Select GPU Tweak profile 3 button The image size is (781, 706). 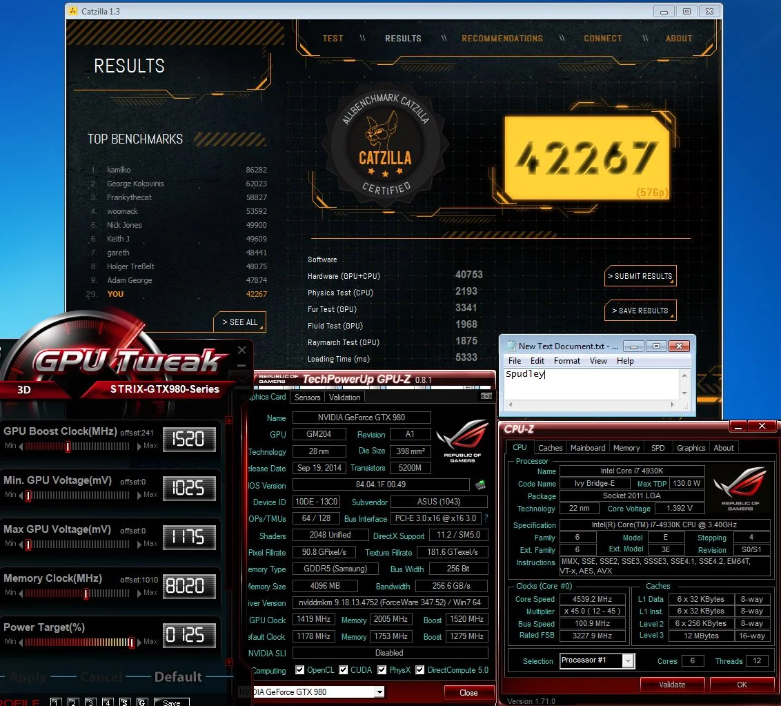point(90,702)
